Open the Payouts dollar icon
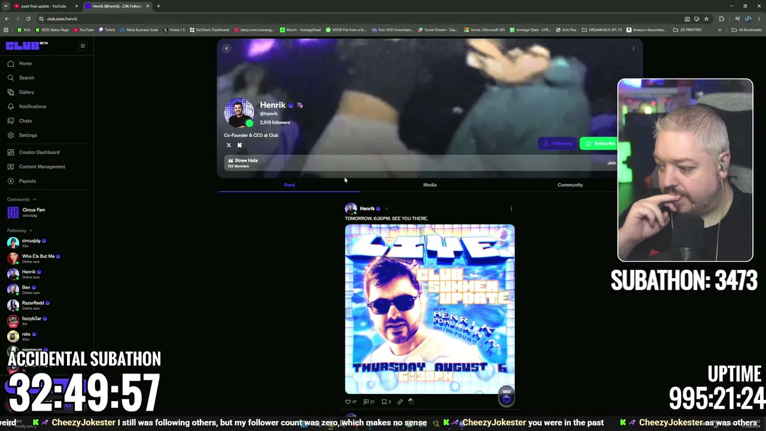The width and height of the screenshot is (766, 431). (x=11, y=181)
